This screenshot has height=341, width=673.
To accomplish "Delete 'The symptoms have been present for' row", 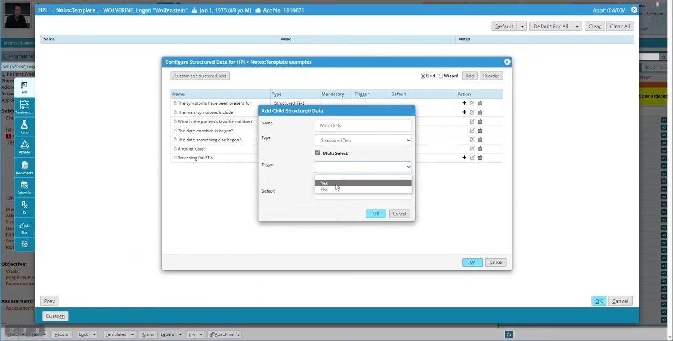I will 480,103.
